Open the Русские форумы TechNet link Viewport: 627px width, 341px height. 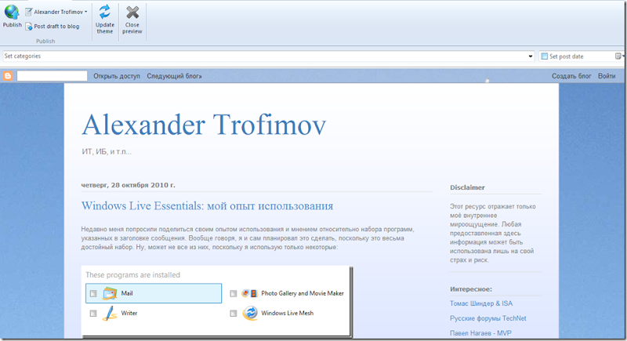(x=487, y=318)
